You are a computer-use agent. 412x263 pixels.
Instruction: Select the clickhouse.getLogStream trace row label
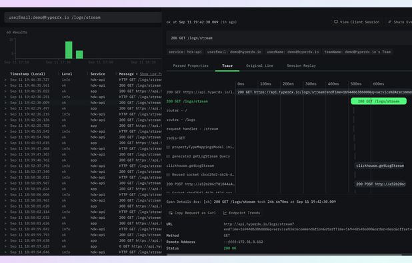(190, 166)
